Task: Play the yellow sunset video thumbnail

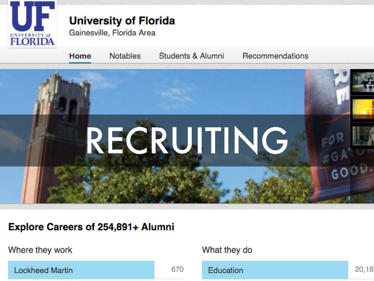Action: coord(362,108)
